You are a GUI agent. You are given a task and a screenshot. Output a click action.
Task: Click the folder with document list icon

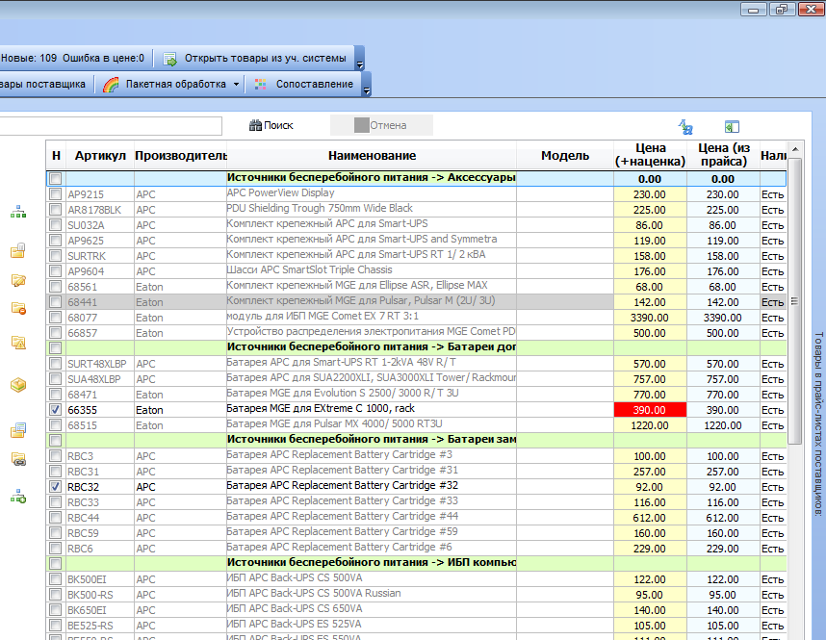pyautogui.click(x=18, y=430)
